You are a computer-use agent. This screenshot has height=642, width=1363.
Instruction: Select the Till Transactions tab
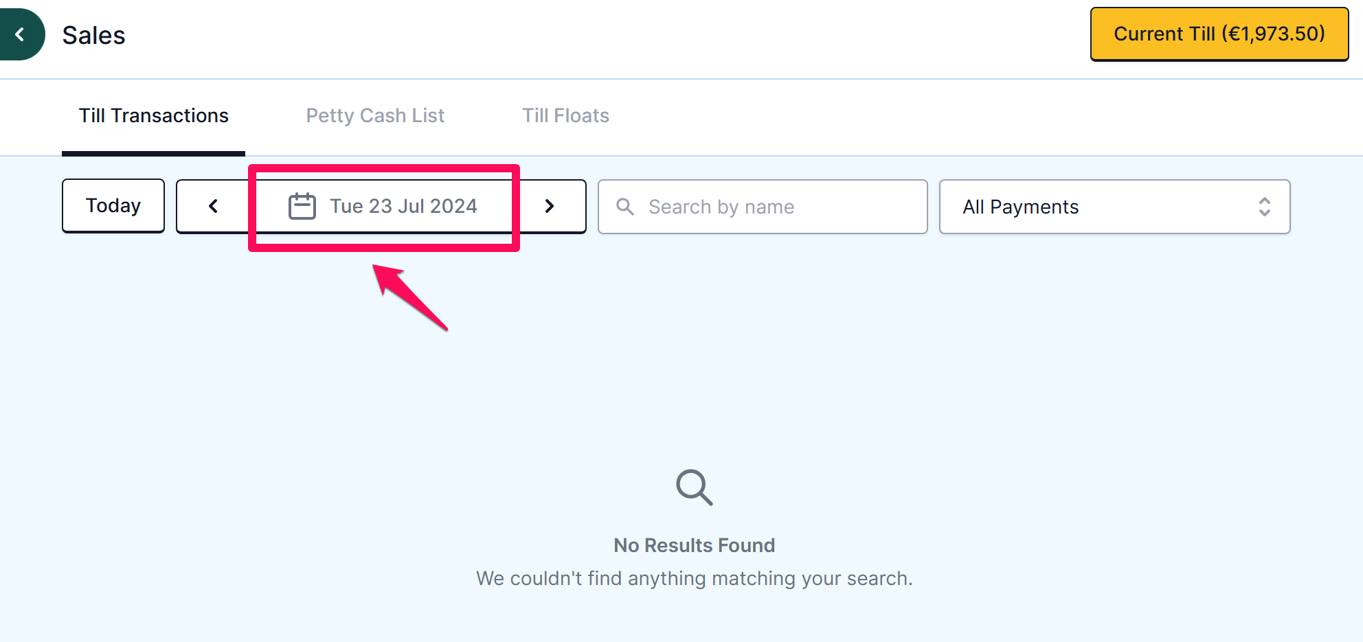[x=153, y=115]
